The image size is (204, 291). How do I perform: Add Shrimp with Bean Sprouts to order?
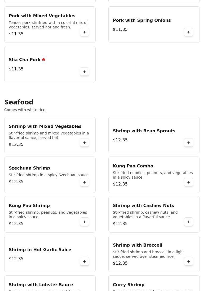(x=189, y=143)
